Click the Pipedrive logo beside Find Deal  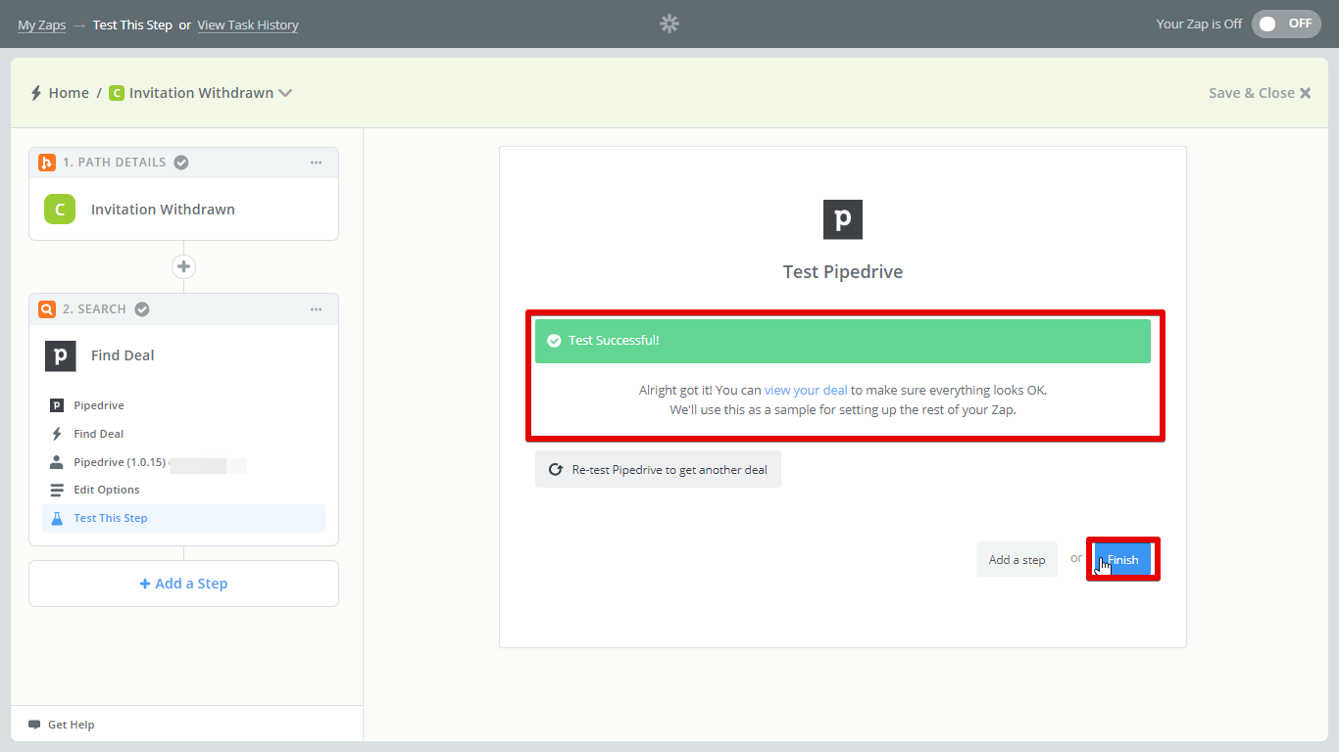point(61,355)
